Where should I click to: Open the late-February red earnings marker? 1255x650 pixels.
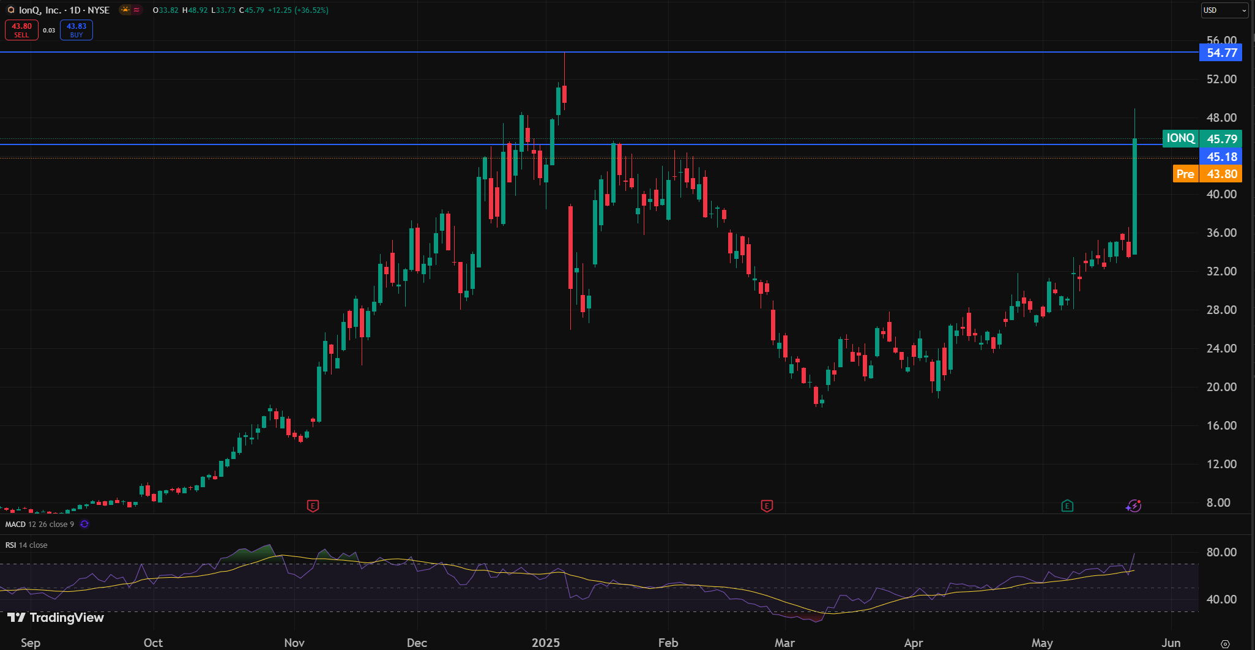click(767, 506)
